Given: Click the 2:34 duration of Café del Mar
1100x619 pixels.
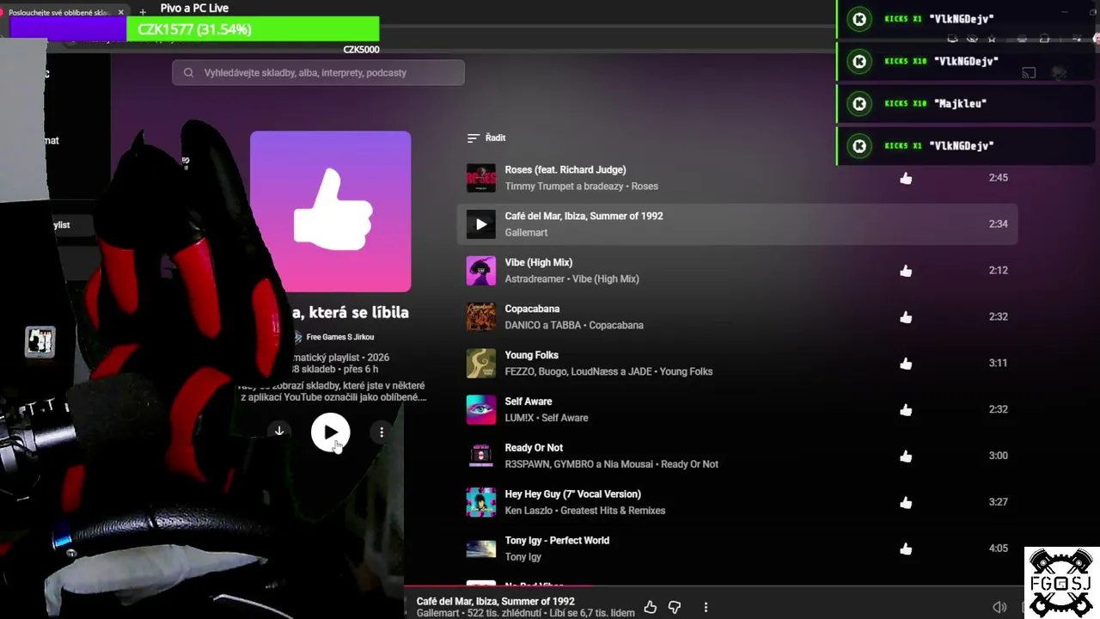Looking at the screenshot, I should pyautogui.click(x=998, y=224).
